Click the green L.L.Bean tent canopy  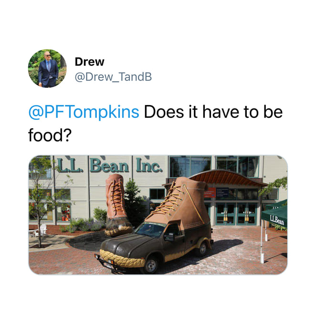click(274, 214)
